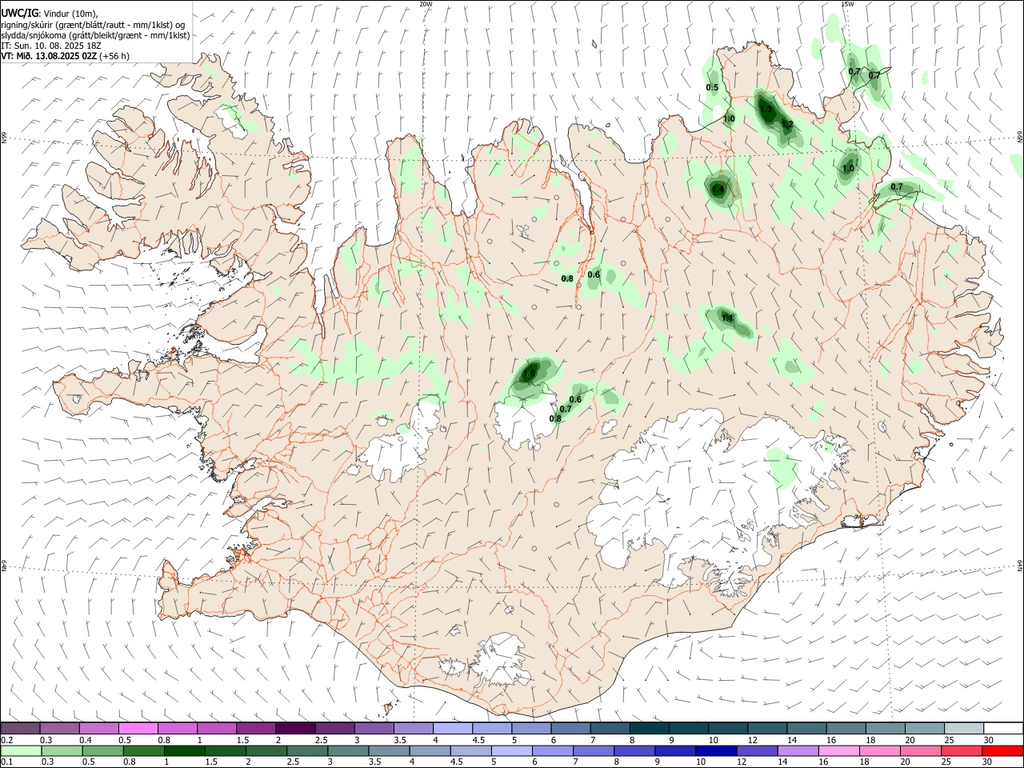Click the UWC/IG title text
The height and width of the screenshot is (768, 1024).
click(19, 13)
